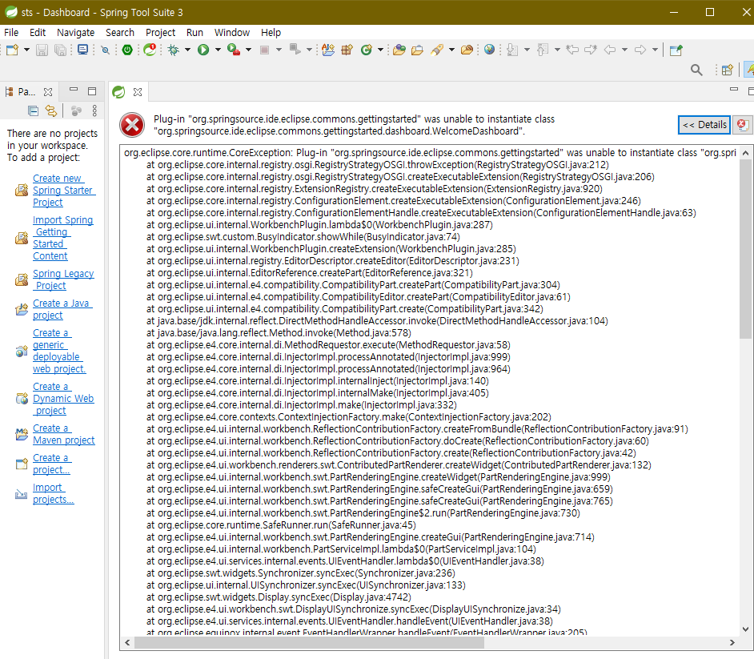The image size is (754, 659).
Task: Click the magnifier Quick Access search icon
Action: pos(696,70)
